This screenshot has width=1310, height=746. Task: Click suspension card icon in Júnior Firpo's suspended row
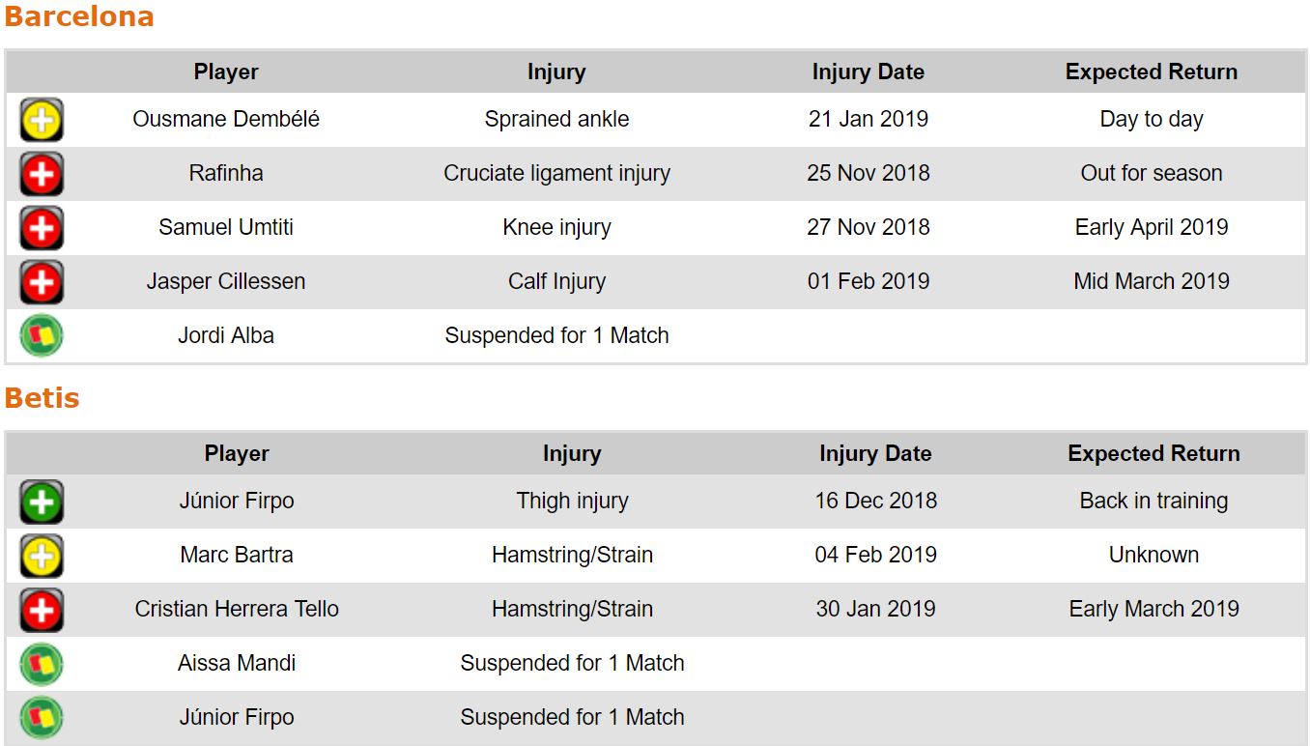tap(42, 718)
